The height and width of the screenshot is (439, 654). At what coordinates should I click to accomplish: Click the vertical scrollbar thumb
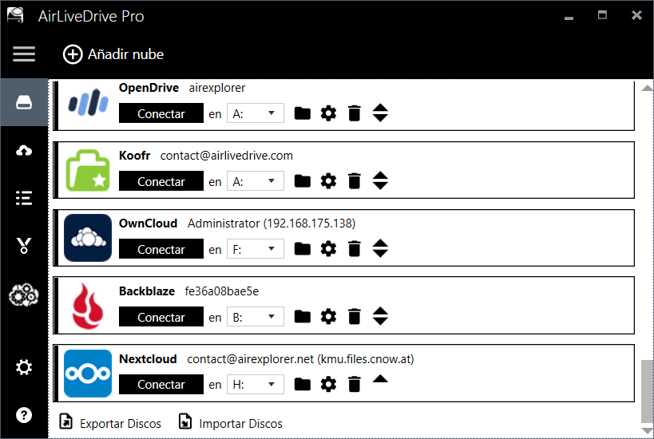[648, 392]
